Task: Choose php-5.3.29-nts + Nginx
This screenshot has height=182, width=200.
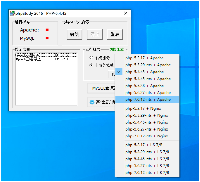Action: [x=147, y=115]
